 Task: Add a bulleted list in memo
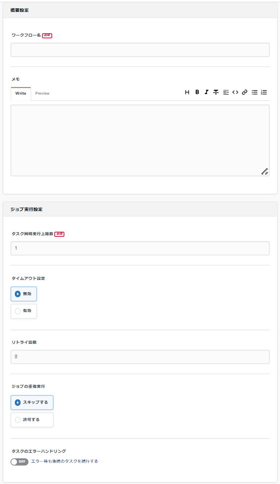point(254,92)
